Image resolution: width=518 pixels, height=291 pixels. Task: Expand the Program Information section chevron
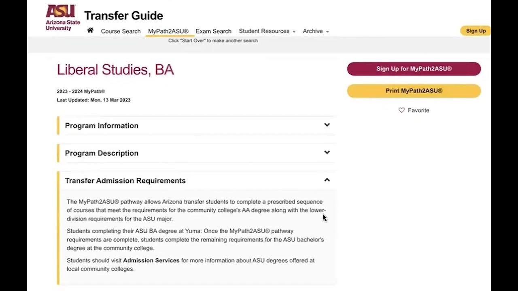click(327, 125)
